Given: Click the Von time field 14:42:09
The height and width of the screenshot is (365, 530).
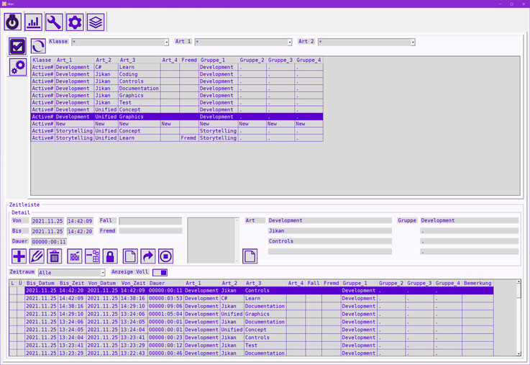Looking at the screenshot, I should click(x=80, y=221).
